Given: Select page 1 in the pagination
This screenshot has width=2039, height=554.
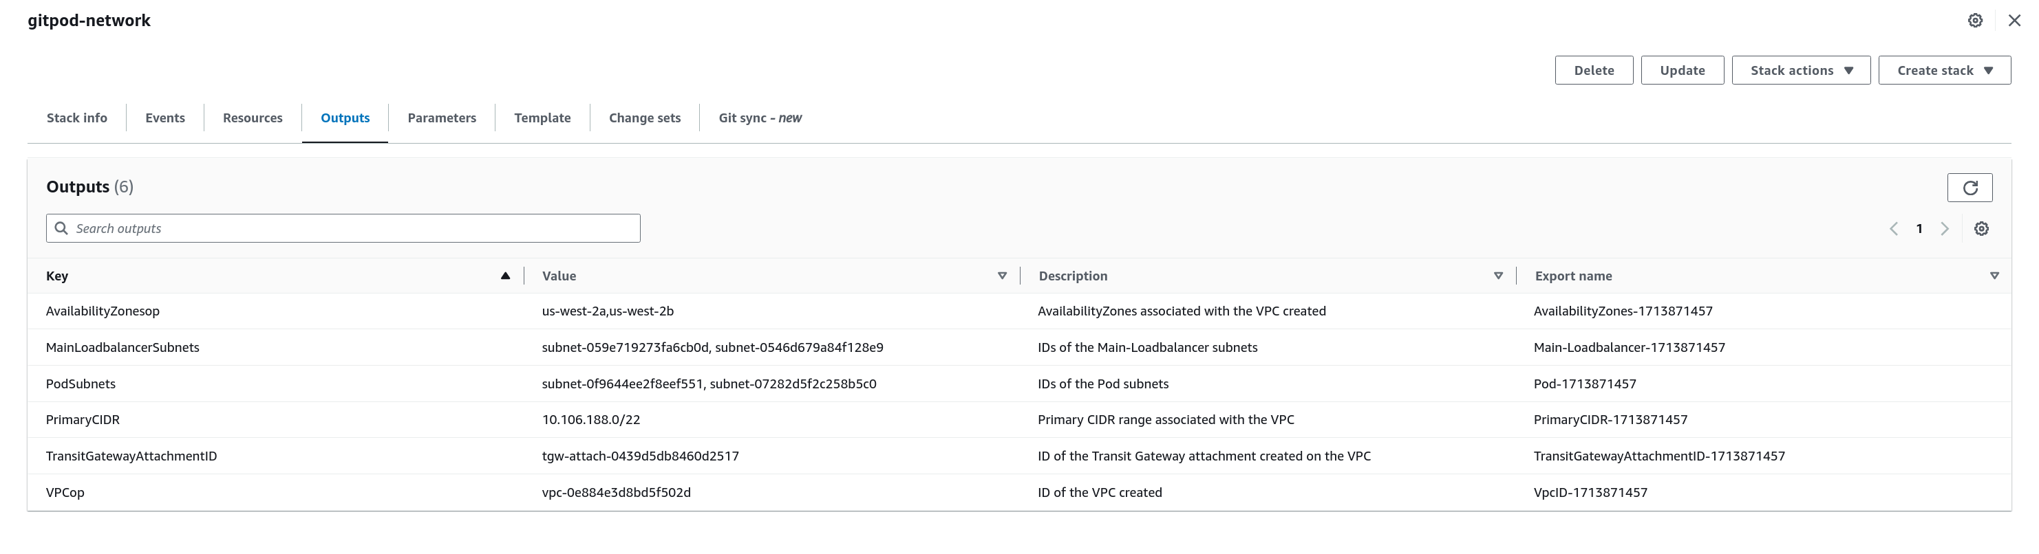Looking at the screenshot, I should pos(1919,228).
